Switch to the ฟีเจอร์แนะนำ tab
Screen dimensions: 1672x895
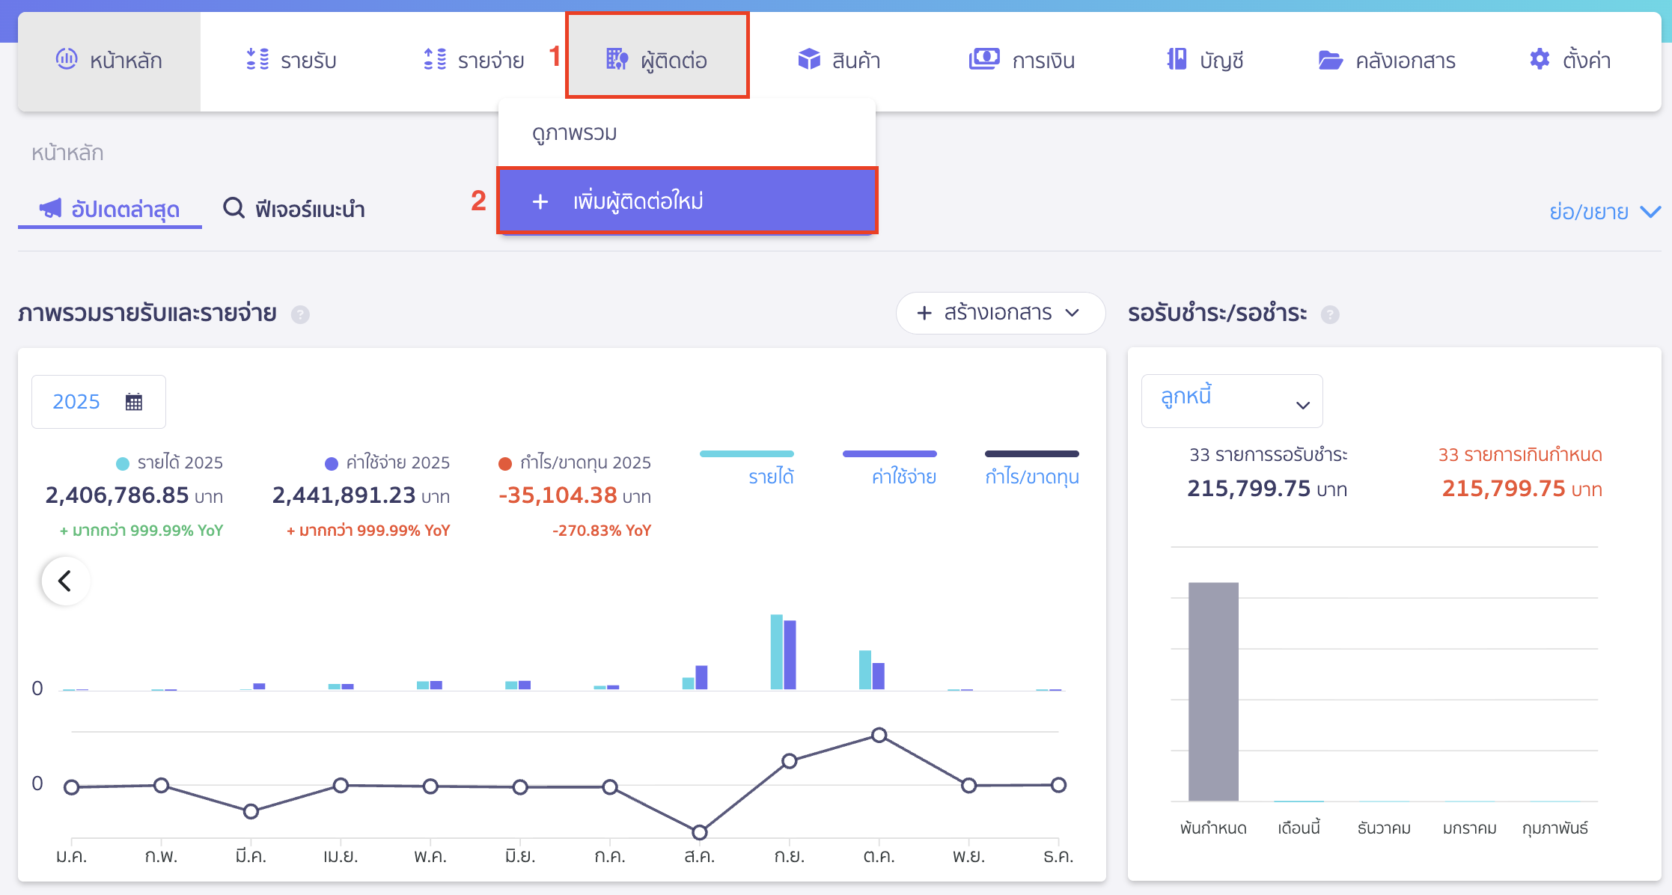[x=294, y=210]
